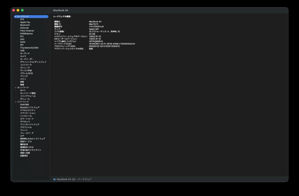Click ハードウェア in the bottom path bar
This screenshot has height=196, width=299.
tap(84, 179)
